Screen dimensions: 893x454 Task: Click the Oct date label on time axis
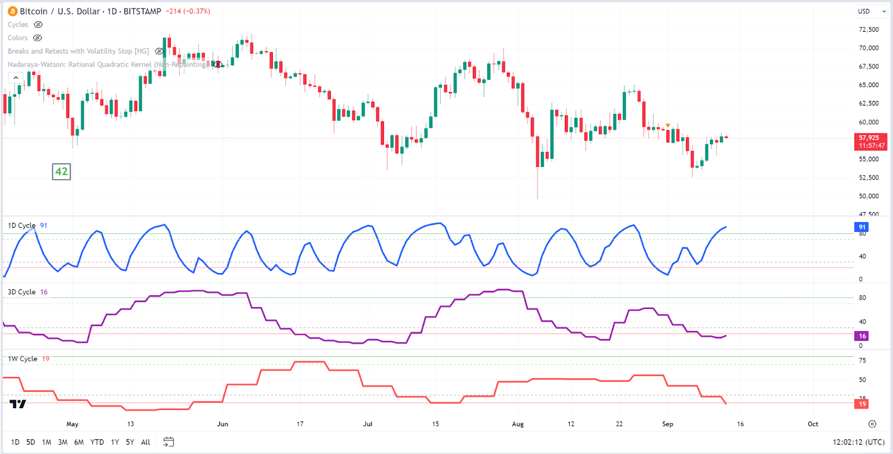(813, 424)
